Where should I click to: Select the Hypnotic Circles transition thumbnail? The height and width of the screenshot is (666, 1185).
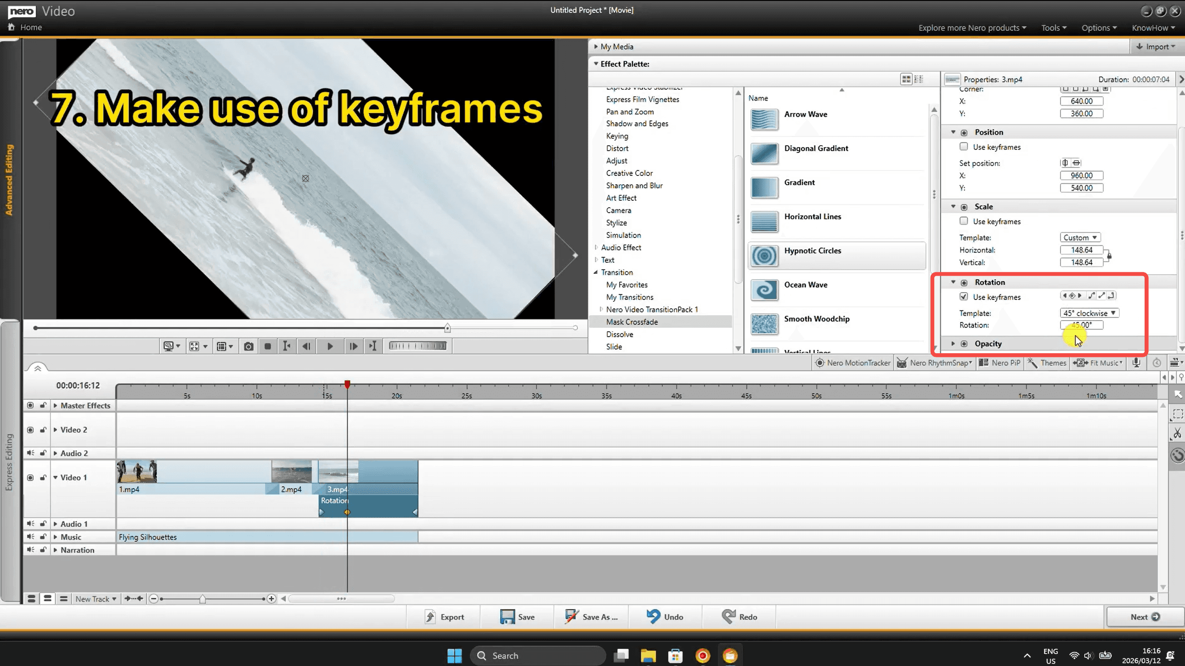point(764,255)
